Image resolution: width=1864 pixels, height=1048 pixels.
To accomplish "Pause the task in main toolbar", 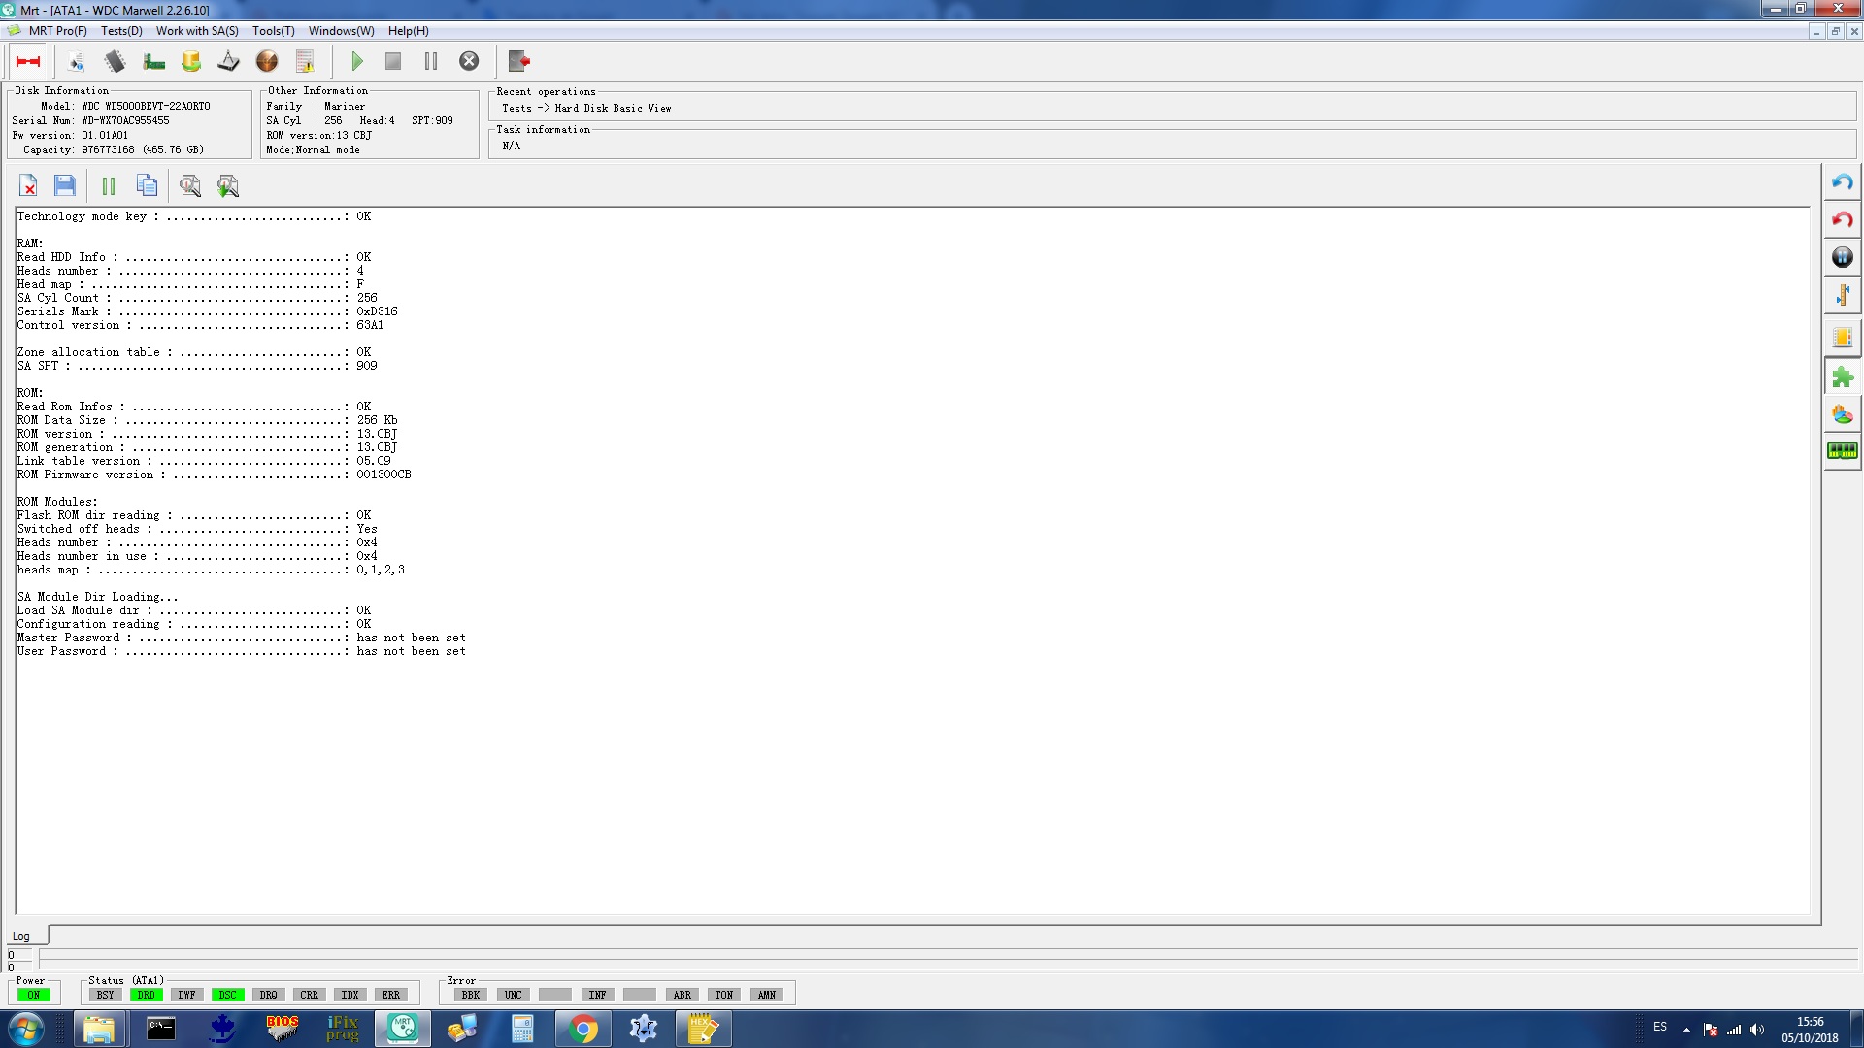I will click(x=431, y=61).
